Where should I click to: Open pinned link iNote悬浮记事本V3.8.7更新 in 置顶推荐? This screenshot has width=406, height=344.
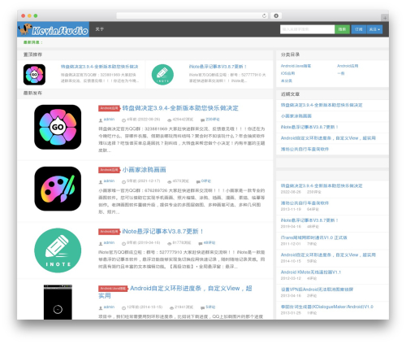218,67
